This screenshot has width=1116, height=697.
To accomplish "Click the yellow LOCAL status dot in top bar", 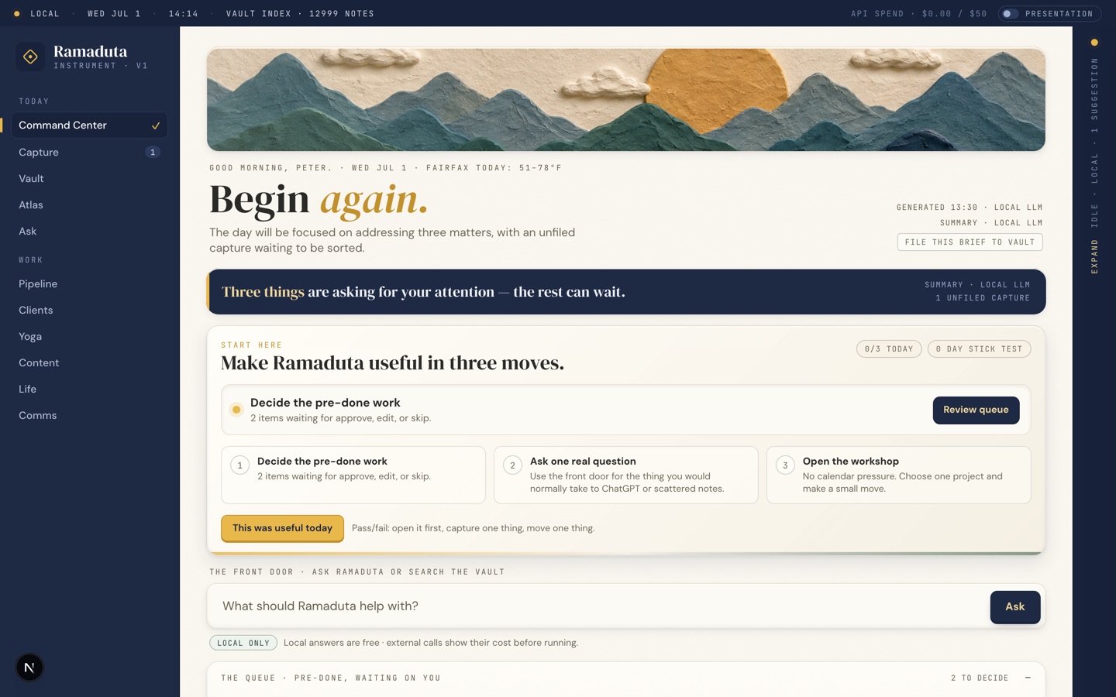I will pos(16,14).
